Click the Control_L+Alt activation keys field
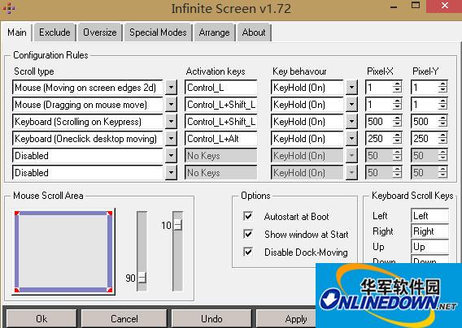 click(221, 139)
